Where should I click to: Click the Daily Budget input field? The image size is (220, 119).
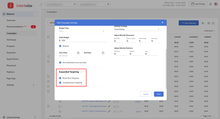(x=82, y=41)
